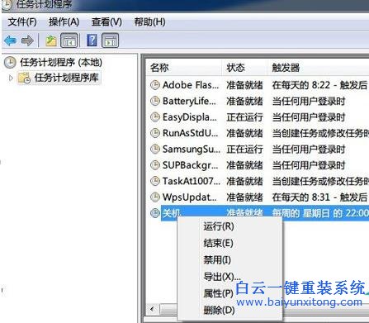
Task: Select the SUPBackgr... task name
Action: pyautogui.click(x=190, y=165)
